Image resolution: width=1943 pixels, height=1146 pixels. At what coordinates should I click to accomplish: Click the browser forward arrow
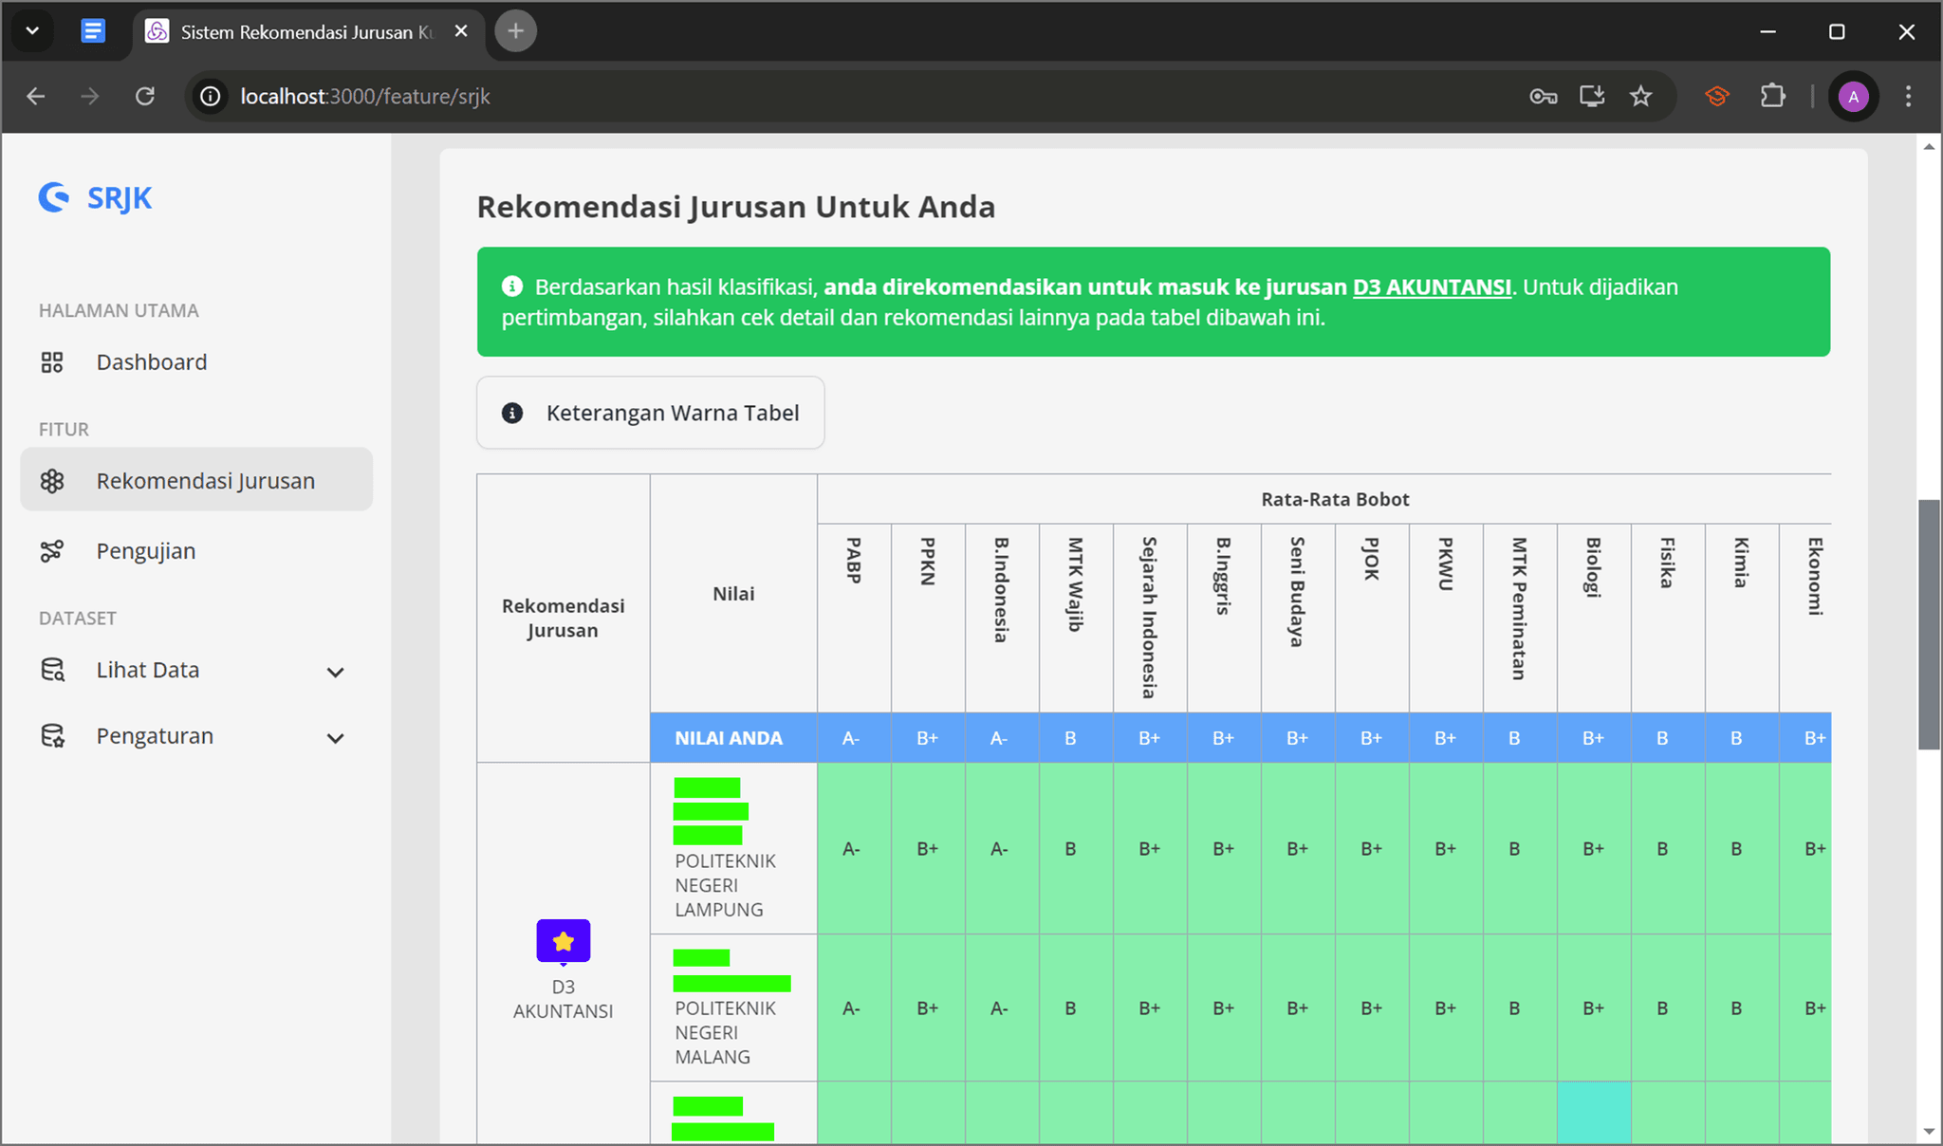tap(90, 96)
